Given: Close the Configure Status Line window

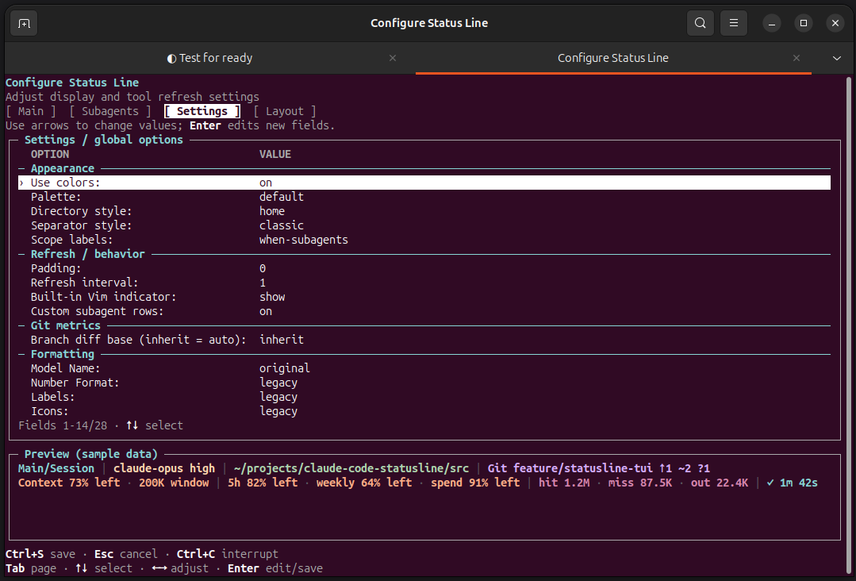Looking at the screenshot, I should coord(835,23).
